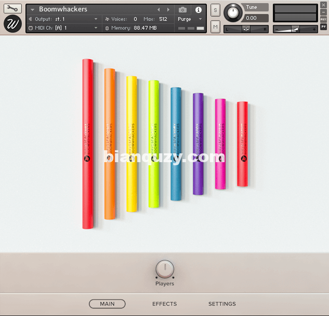The width and height of the screenshot is (329, 316).
Task: Click the Tune knob
Action: point(233,12)
